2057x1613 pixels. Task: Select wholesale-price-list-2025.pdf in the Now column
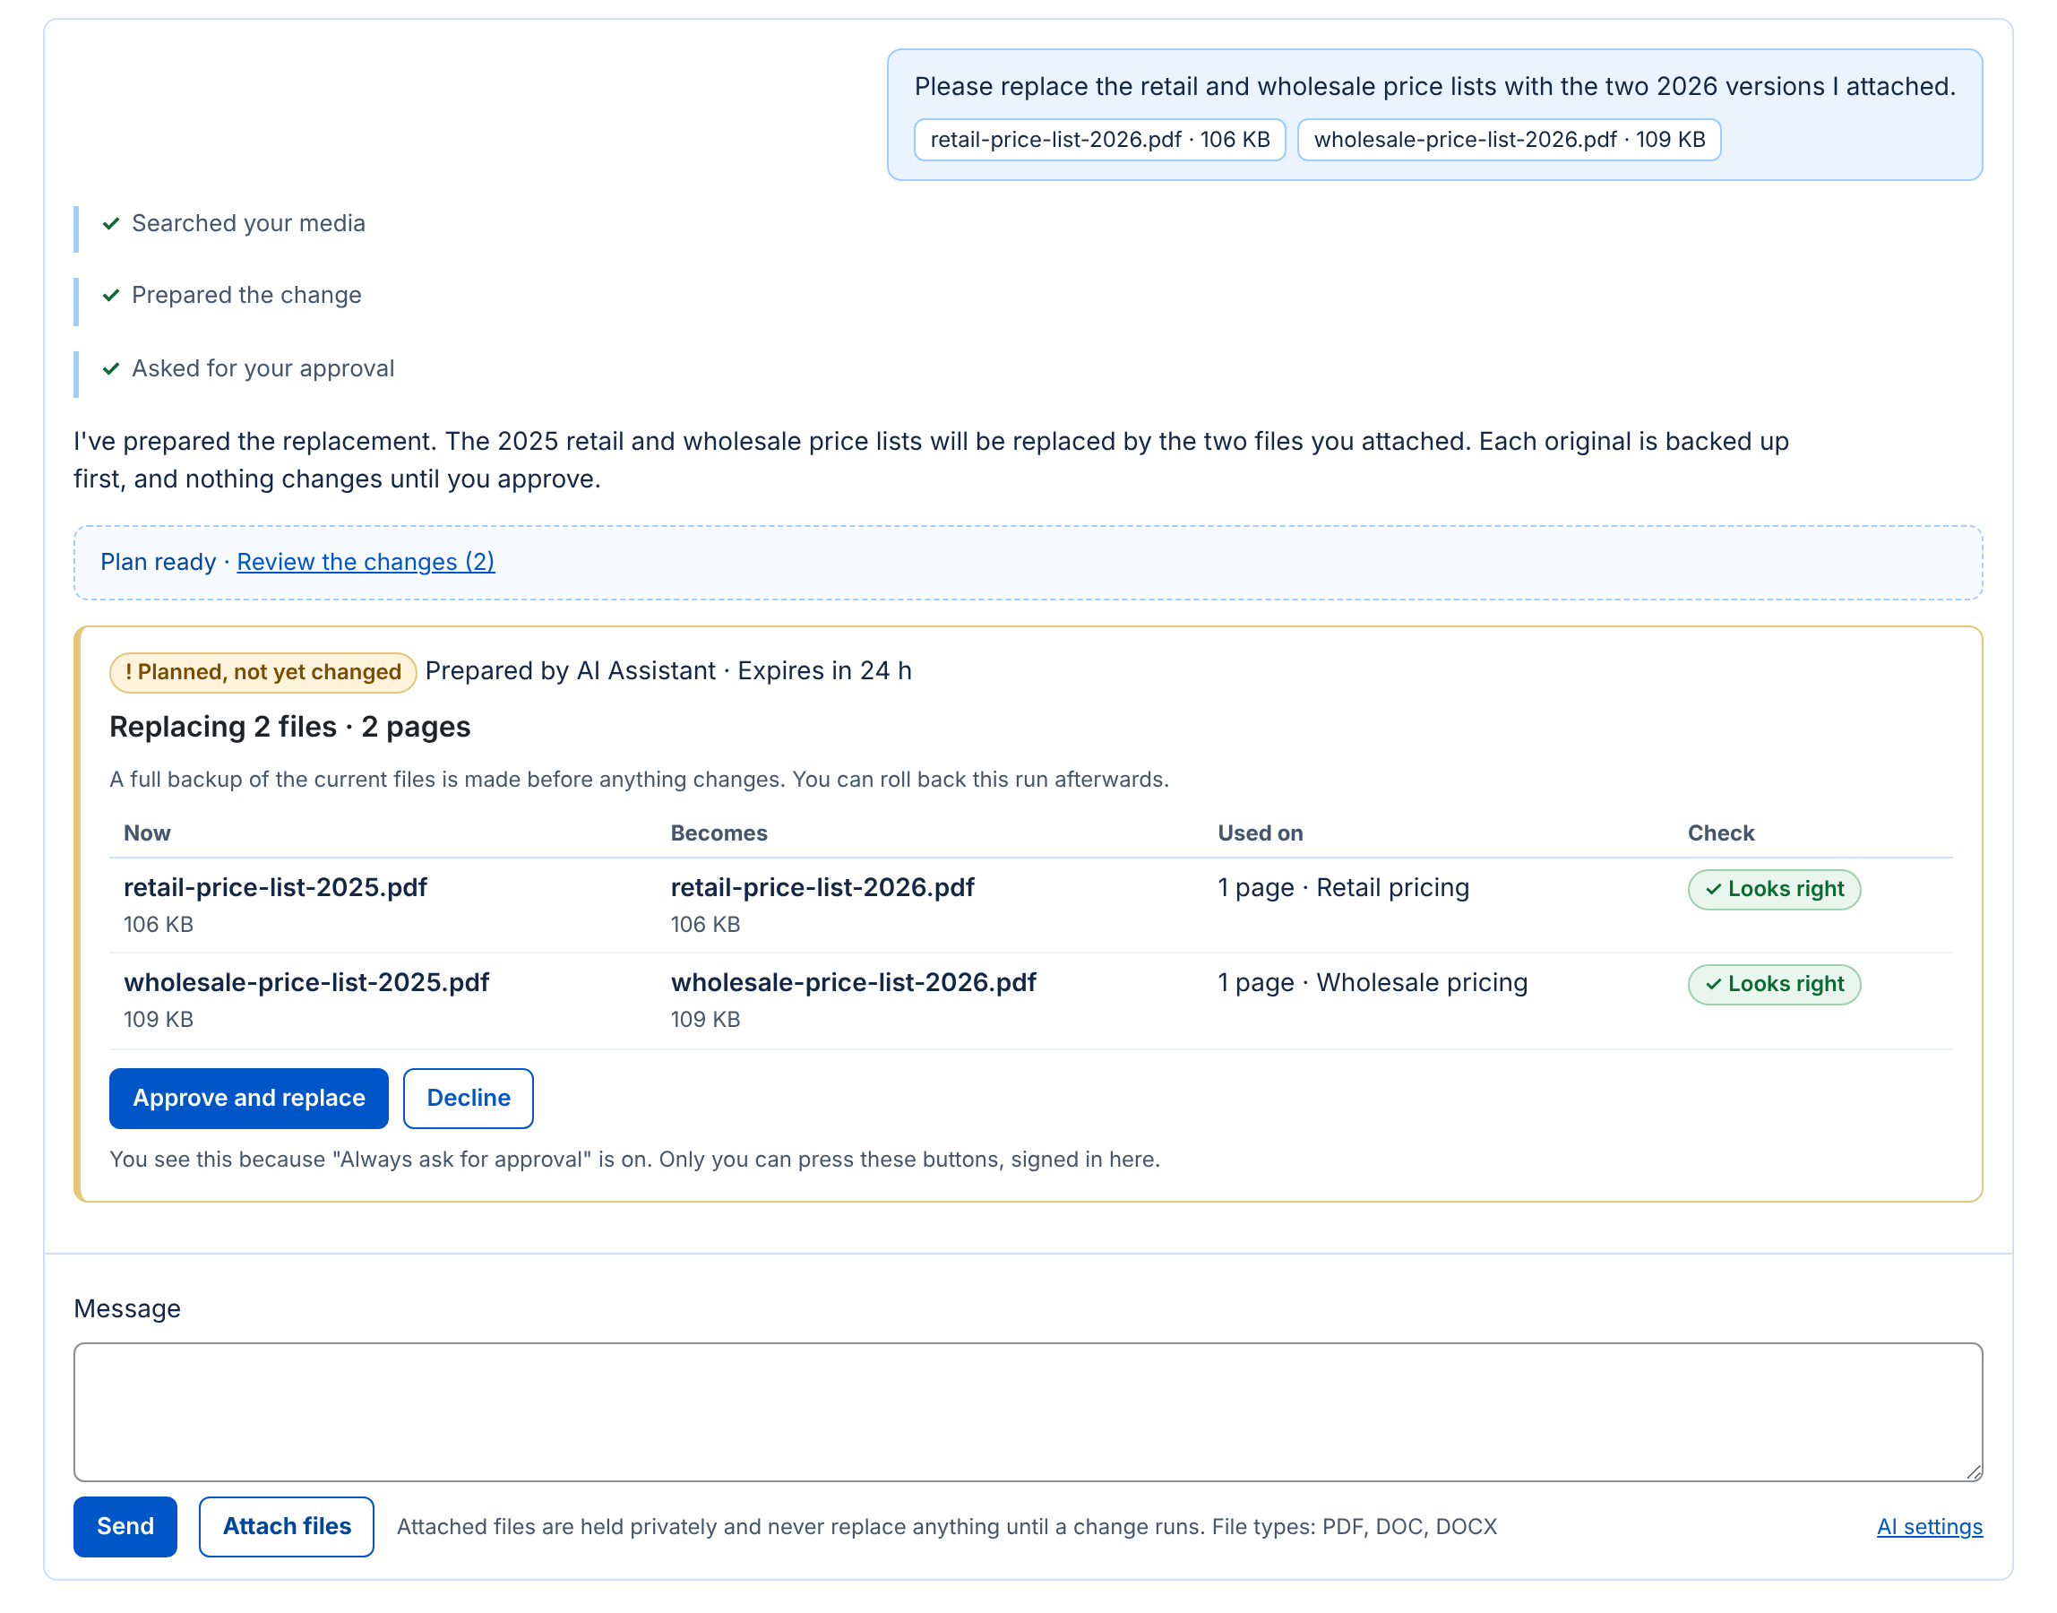306,982
